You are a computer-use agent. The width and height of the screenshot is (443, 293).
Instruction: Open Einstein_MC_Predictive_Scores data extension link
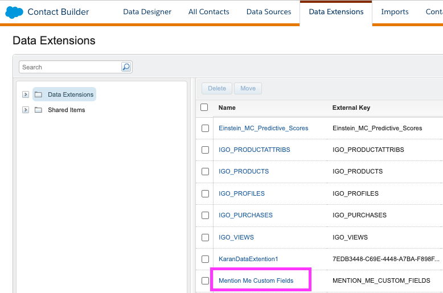263,128
